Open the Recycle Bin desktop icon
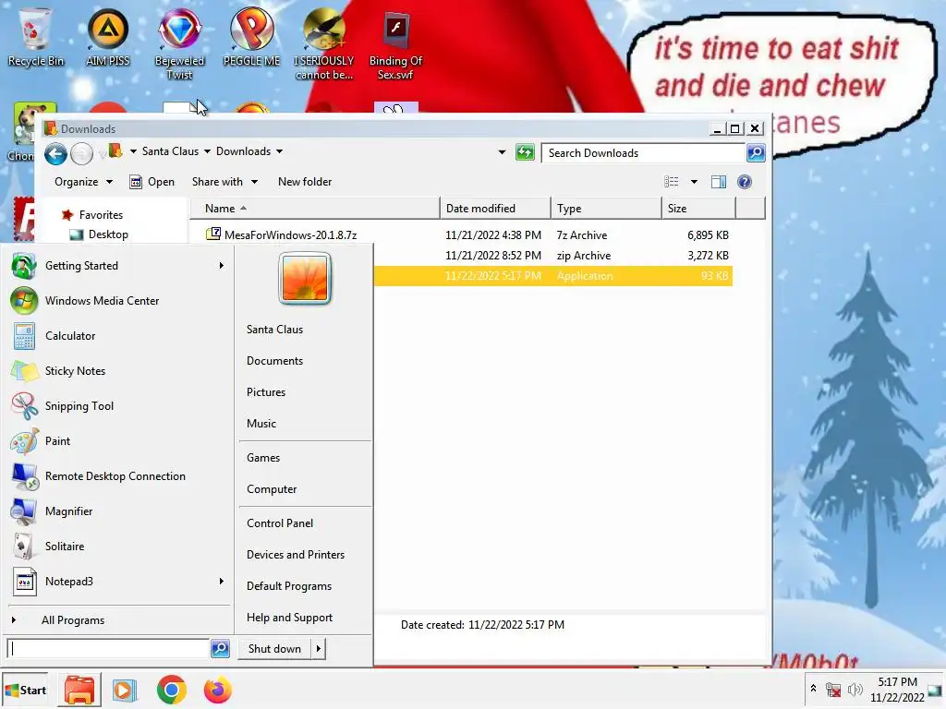 click(35, 37)
